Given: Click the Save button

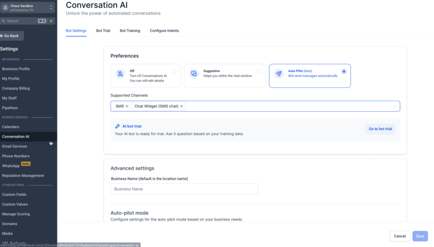Looking at the screenshot, I should click(420, 236).
